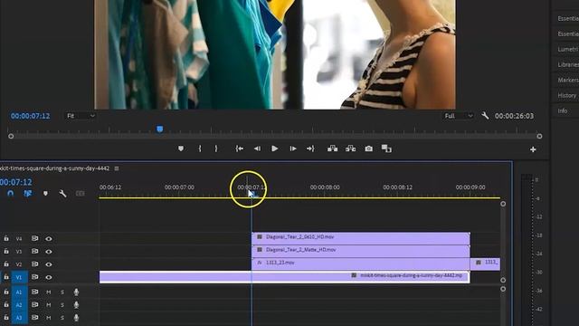The height and width of the screenshot is (326, 579).
Task: Select the mixkit-times-square sequence tab
Action: coord(54,168)
